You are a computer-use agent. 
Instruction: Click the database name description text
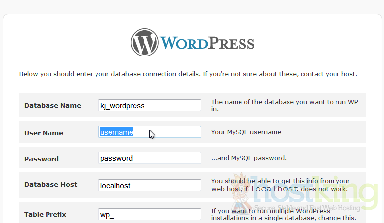click(x=284, y=105)
